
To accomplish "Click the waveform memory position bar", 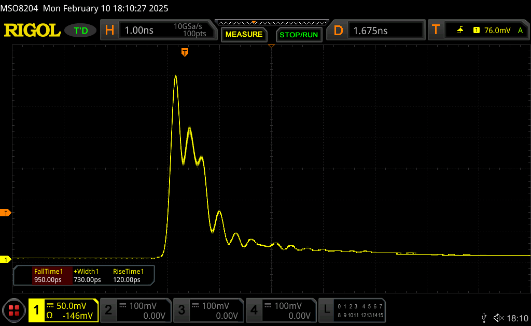I will (271, 22).
